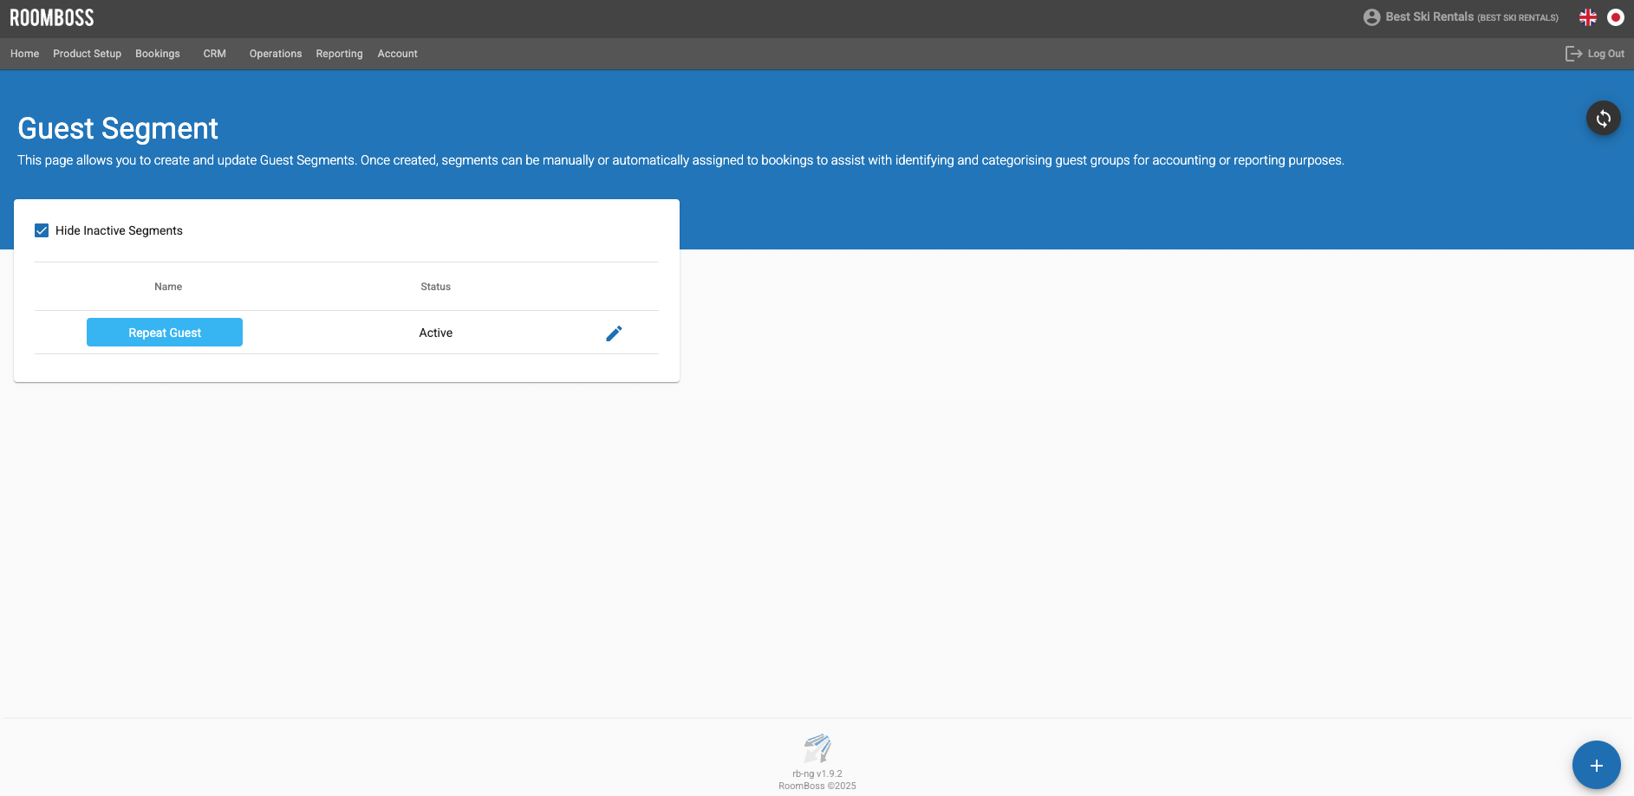Go to the Home page

pyautogui.click(x=24, y=54)
